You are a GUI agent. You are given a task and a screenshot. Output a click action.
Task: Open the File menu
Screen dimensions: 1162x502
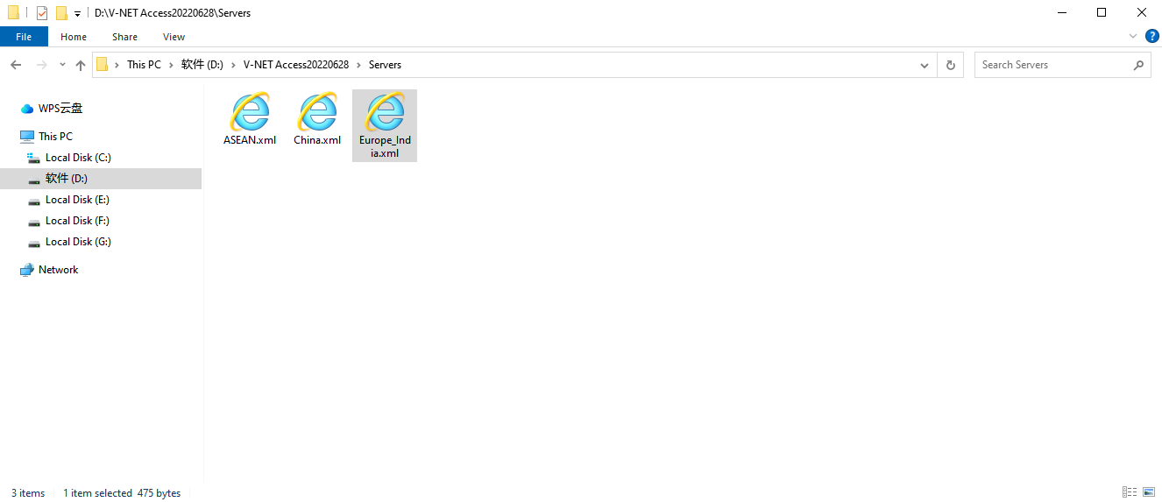tap(24, 37)
